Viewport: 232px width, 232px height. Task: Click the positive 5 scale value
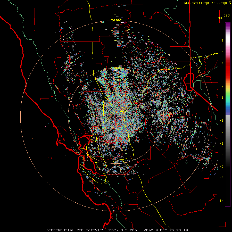[222, 52]
